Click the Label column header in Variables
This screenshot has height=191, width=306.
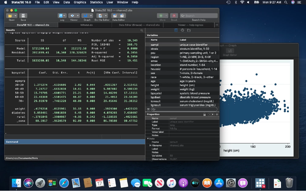click(183, 40)
